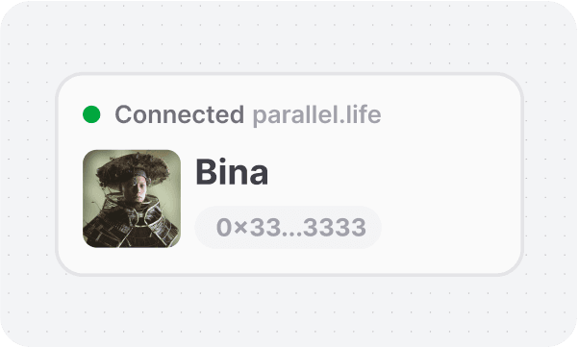Click the green connected status dot
The height and width of the screenshot is (347, 578).
pyautogui.click(x=91, y=114)
